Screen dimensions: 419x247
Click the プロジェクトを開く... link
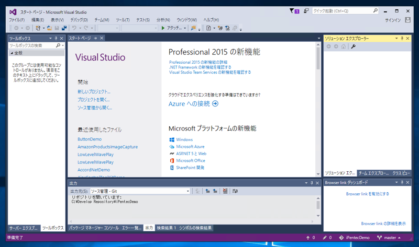pyautogui.click(x=94, y=100)
